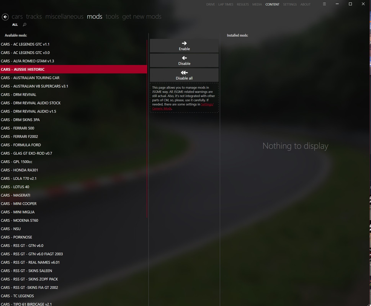Screen dimensions: 371x306
Task: Select CARS - MODENA ST60
Action: (74, 220)
